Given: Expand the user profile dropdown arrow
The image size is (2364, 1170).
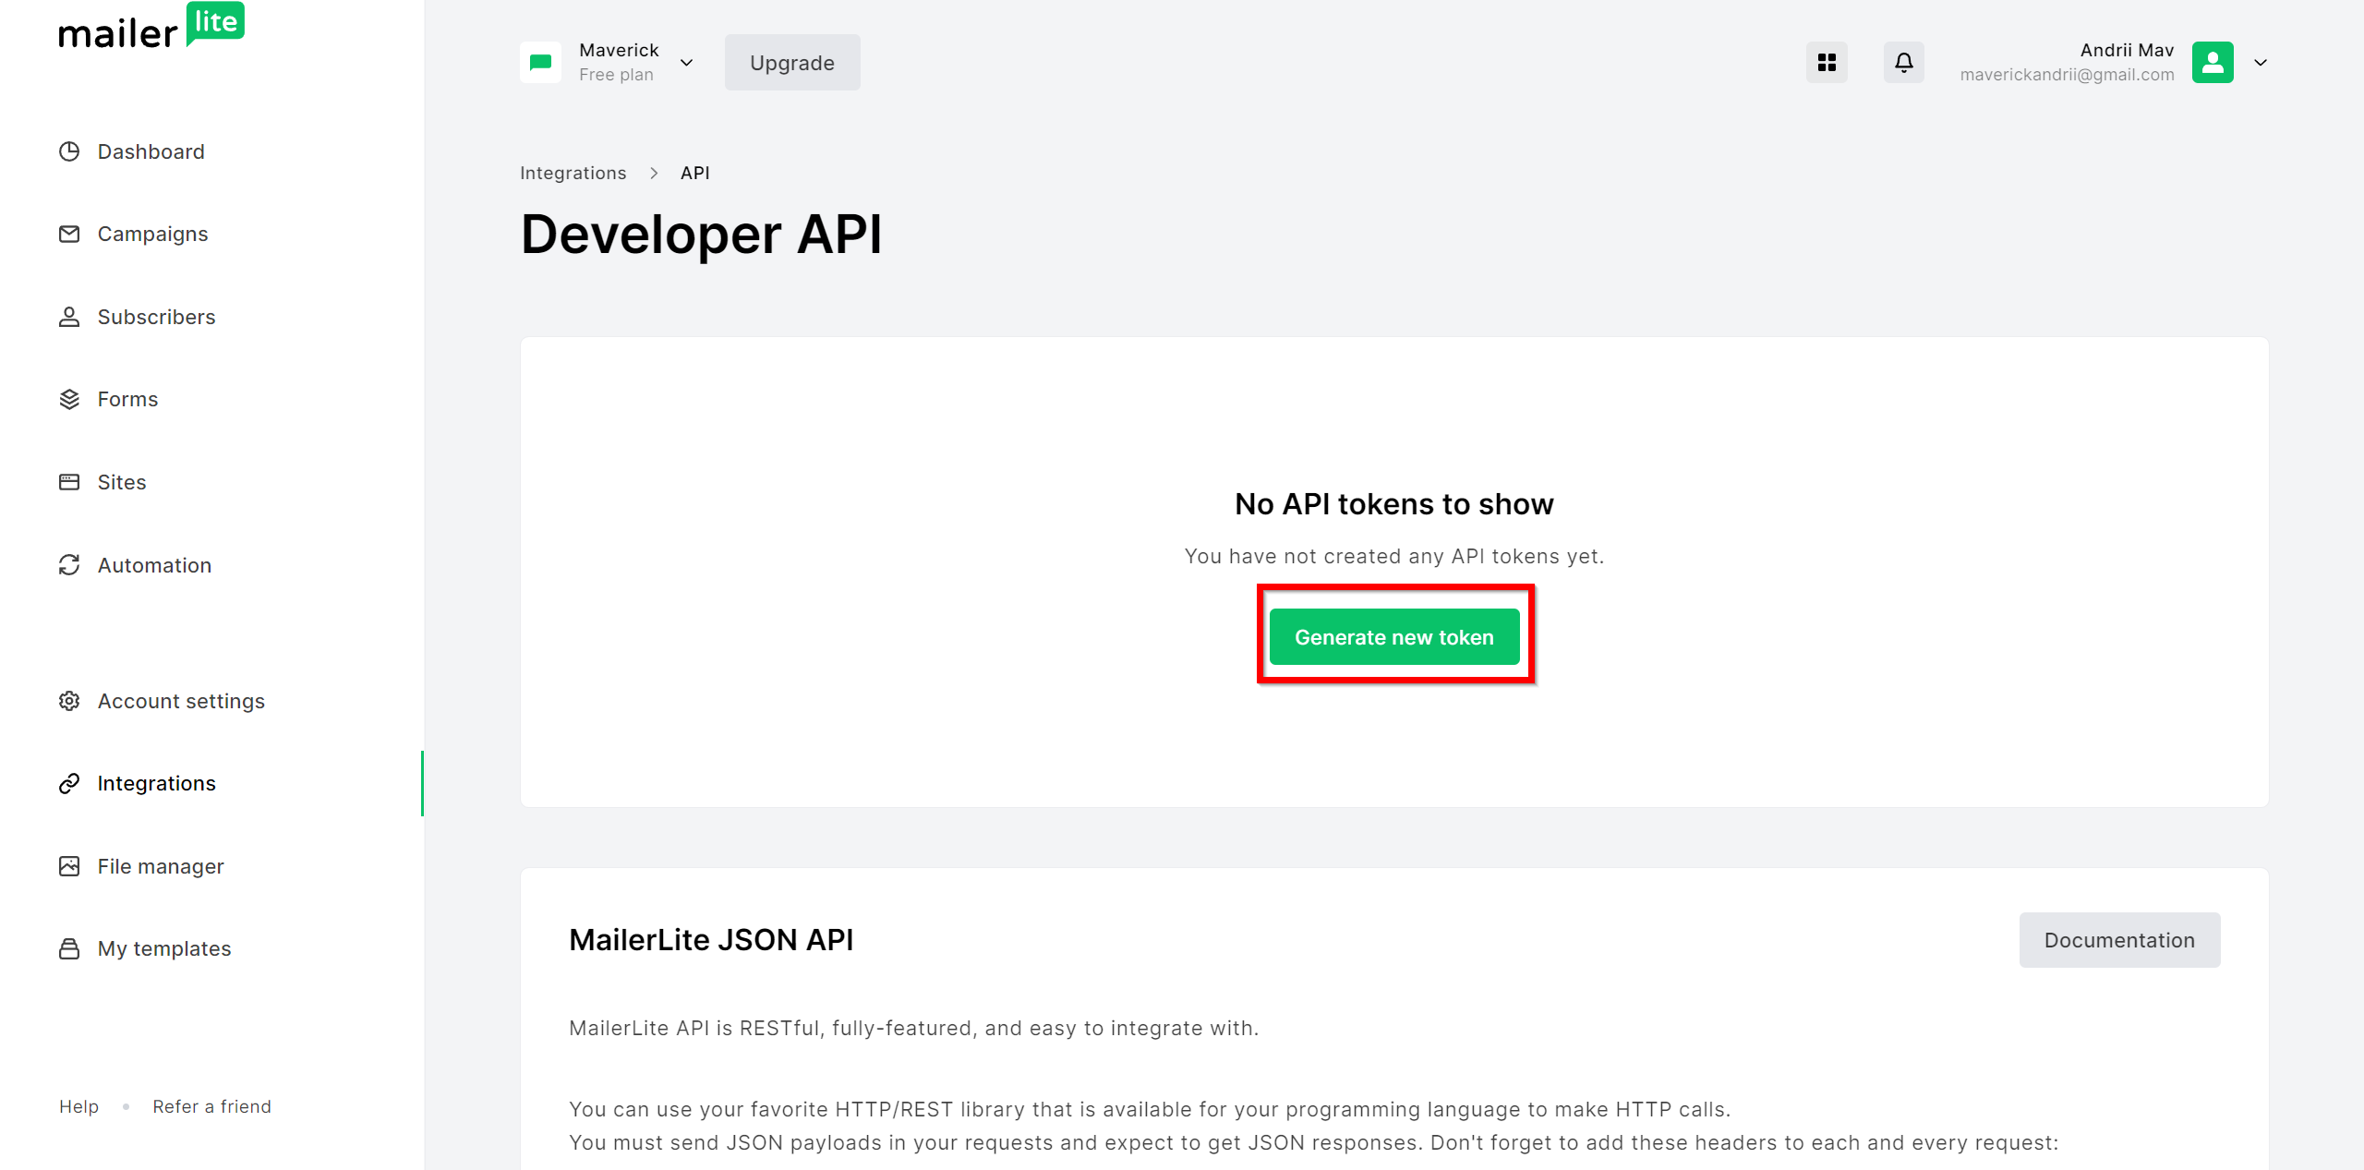Looking at the screenshot, I should click(x=2261, y=63).
